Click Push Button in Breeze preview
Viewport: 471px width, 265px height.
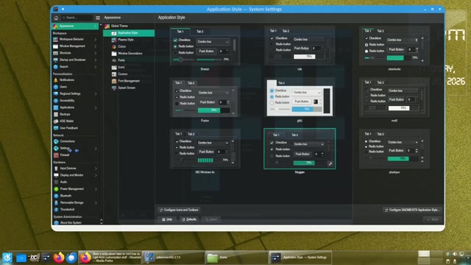[x=206, y=52]
